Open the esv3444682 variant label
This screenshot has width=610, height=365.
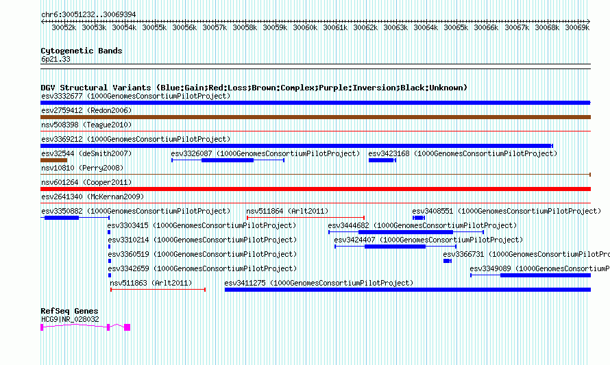[x=422, y=225]
